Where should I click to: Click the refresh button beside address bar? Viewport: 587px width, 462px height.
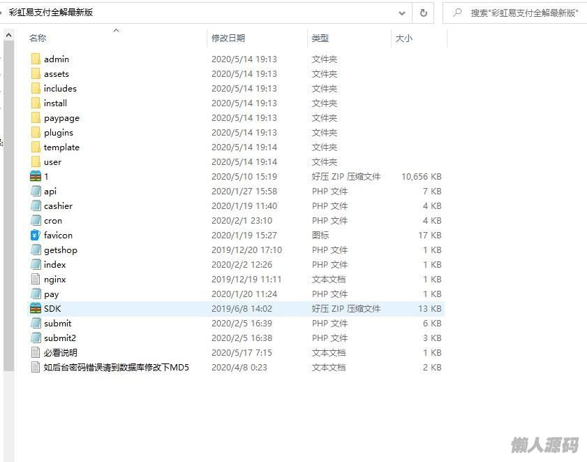pyautogui.click(x=423, y=13)
